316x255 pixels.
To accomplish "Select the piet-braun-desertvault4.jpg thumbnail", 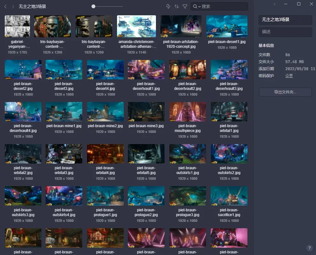I will [x=23, y=112].
